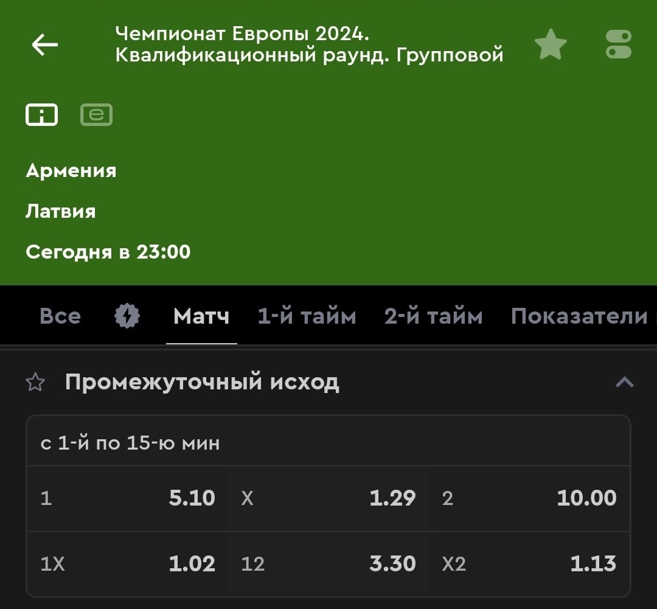Pick double chance X2 at 1.13
The width and height of the screenshot is (657, 609).
tap(529, 564)
